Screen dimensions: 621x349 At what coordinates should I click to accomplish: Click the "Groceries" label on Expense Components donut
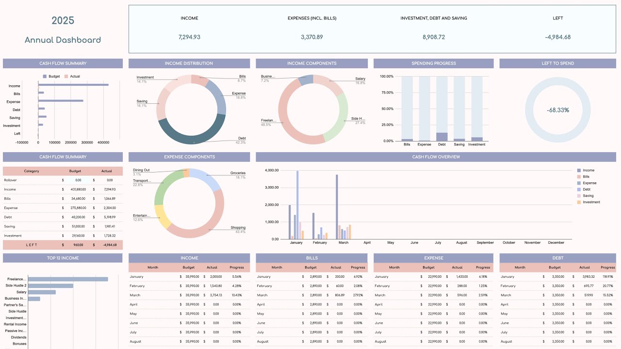238,173
